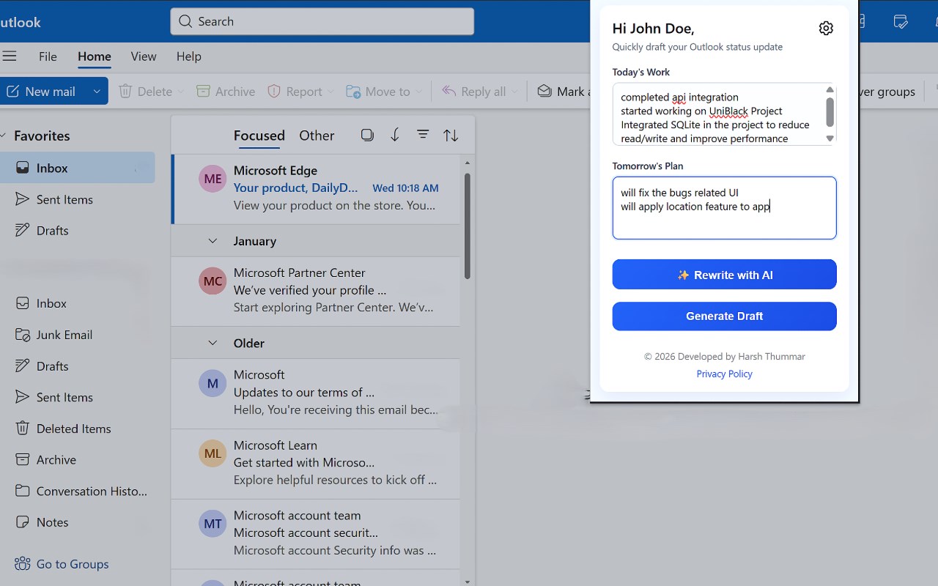Click the ML sender avatar
The height and width of the screenshot is (586, 938).
[x=213, y=453]
